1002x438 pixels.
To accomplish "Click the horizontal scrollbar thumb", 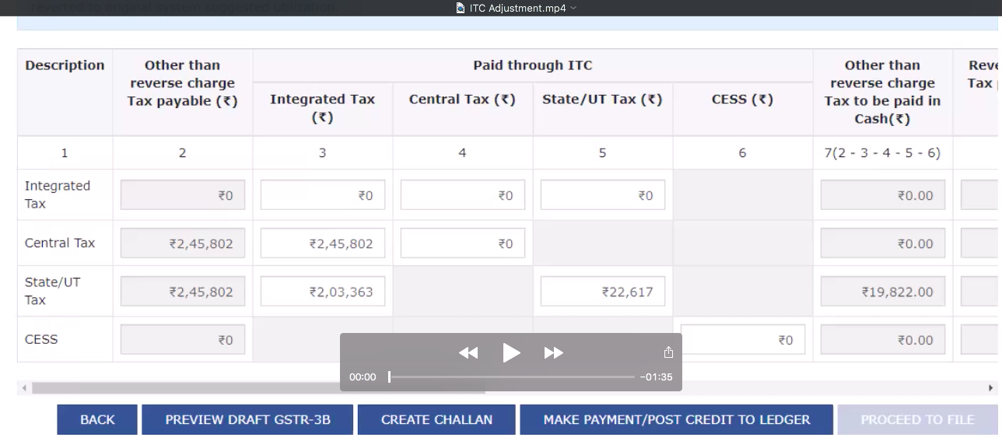I will tap(258, 387).
